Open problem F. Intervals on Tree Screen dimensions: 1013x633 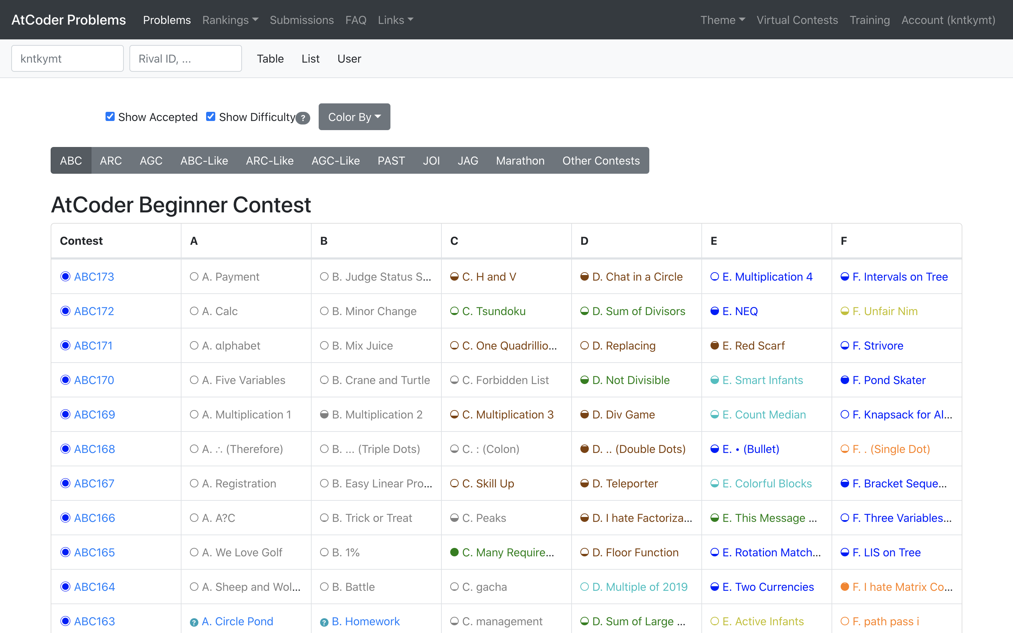coord(900,276)
